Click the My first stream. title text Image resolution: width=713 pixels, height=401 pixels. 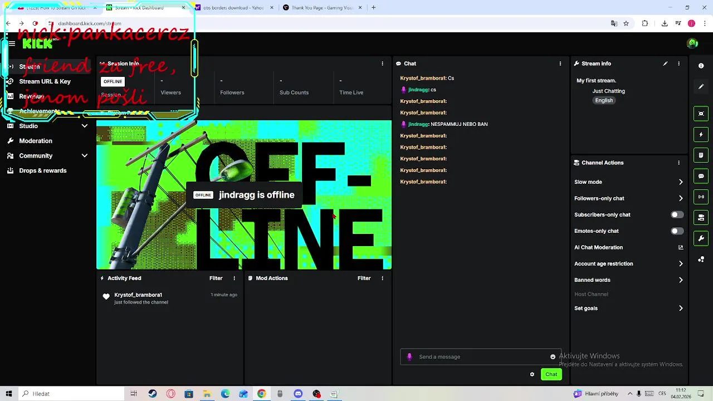(x=596, y=81)
